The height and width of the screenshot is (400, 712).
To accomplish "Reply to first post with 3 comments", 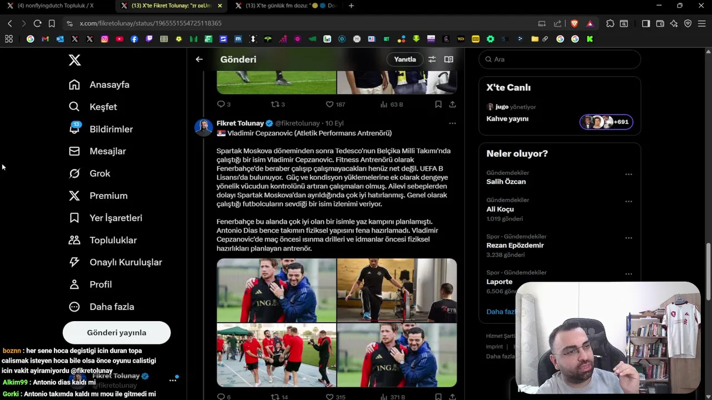I will (224, 104).
